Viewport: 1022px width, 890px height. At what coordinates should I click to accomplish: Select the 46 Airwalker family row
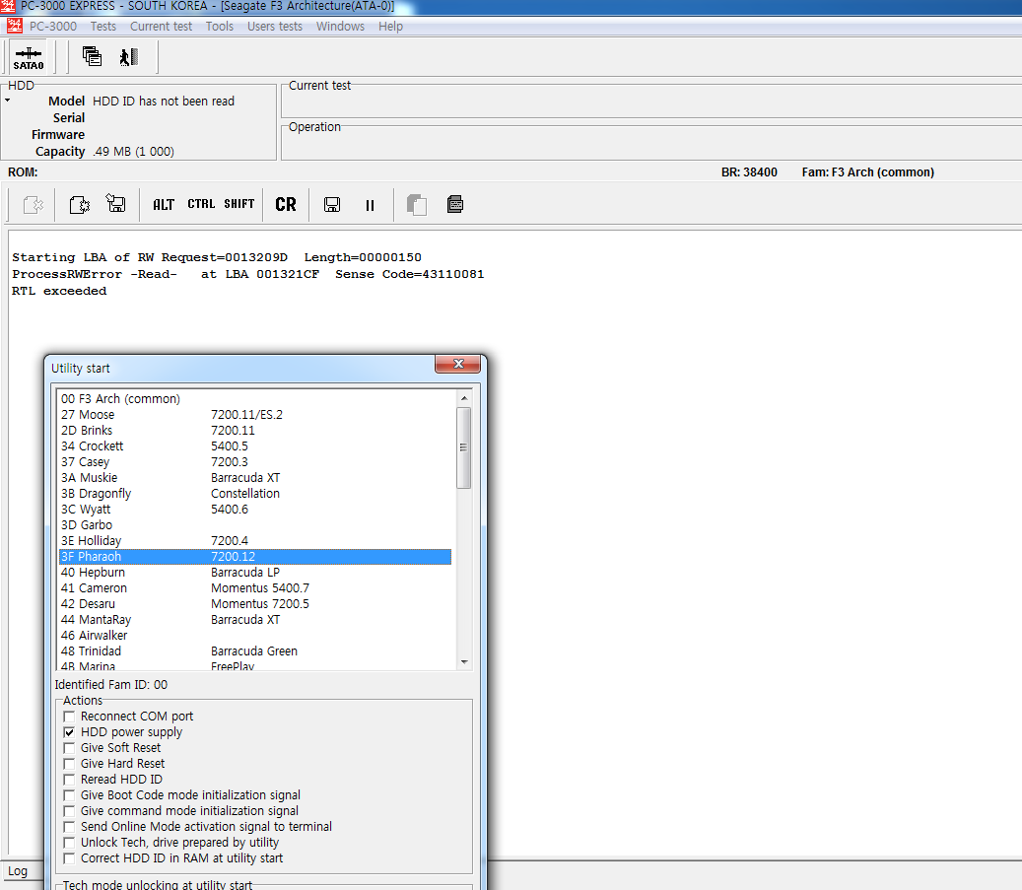point(255,635)
